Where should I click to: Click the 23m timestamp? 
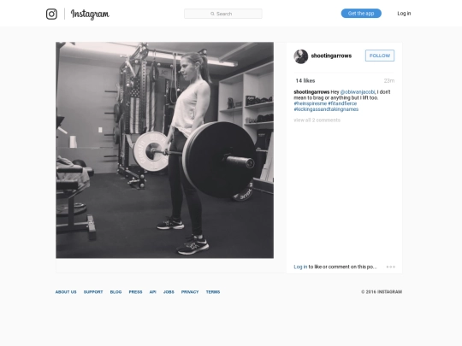pyautogui.click(x=389, y=80)
